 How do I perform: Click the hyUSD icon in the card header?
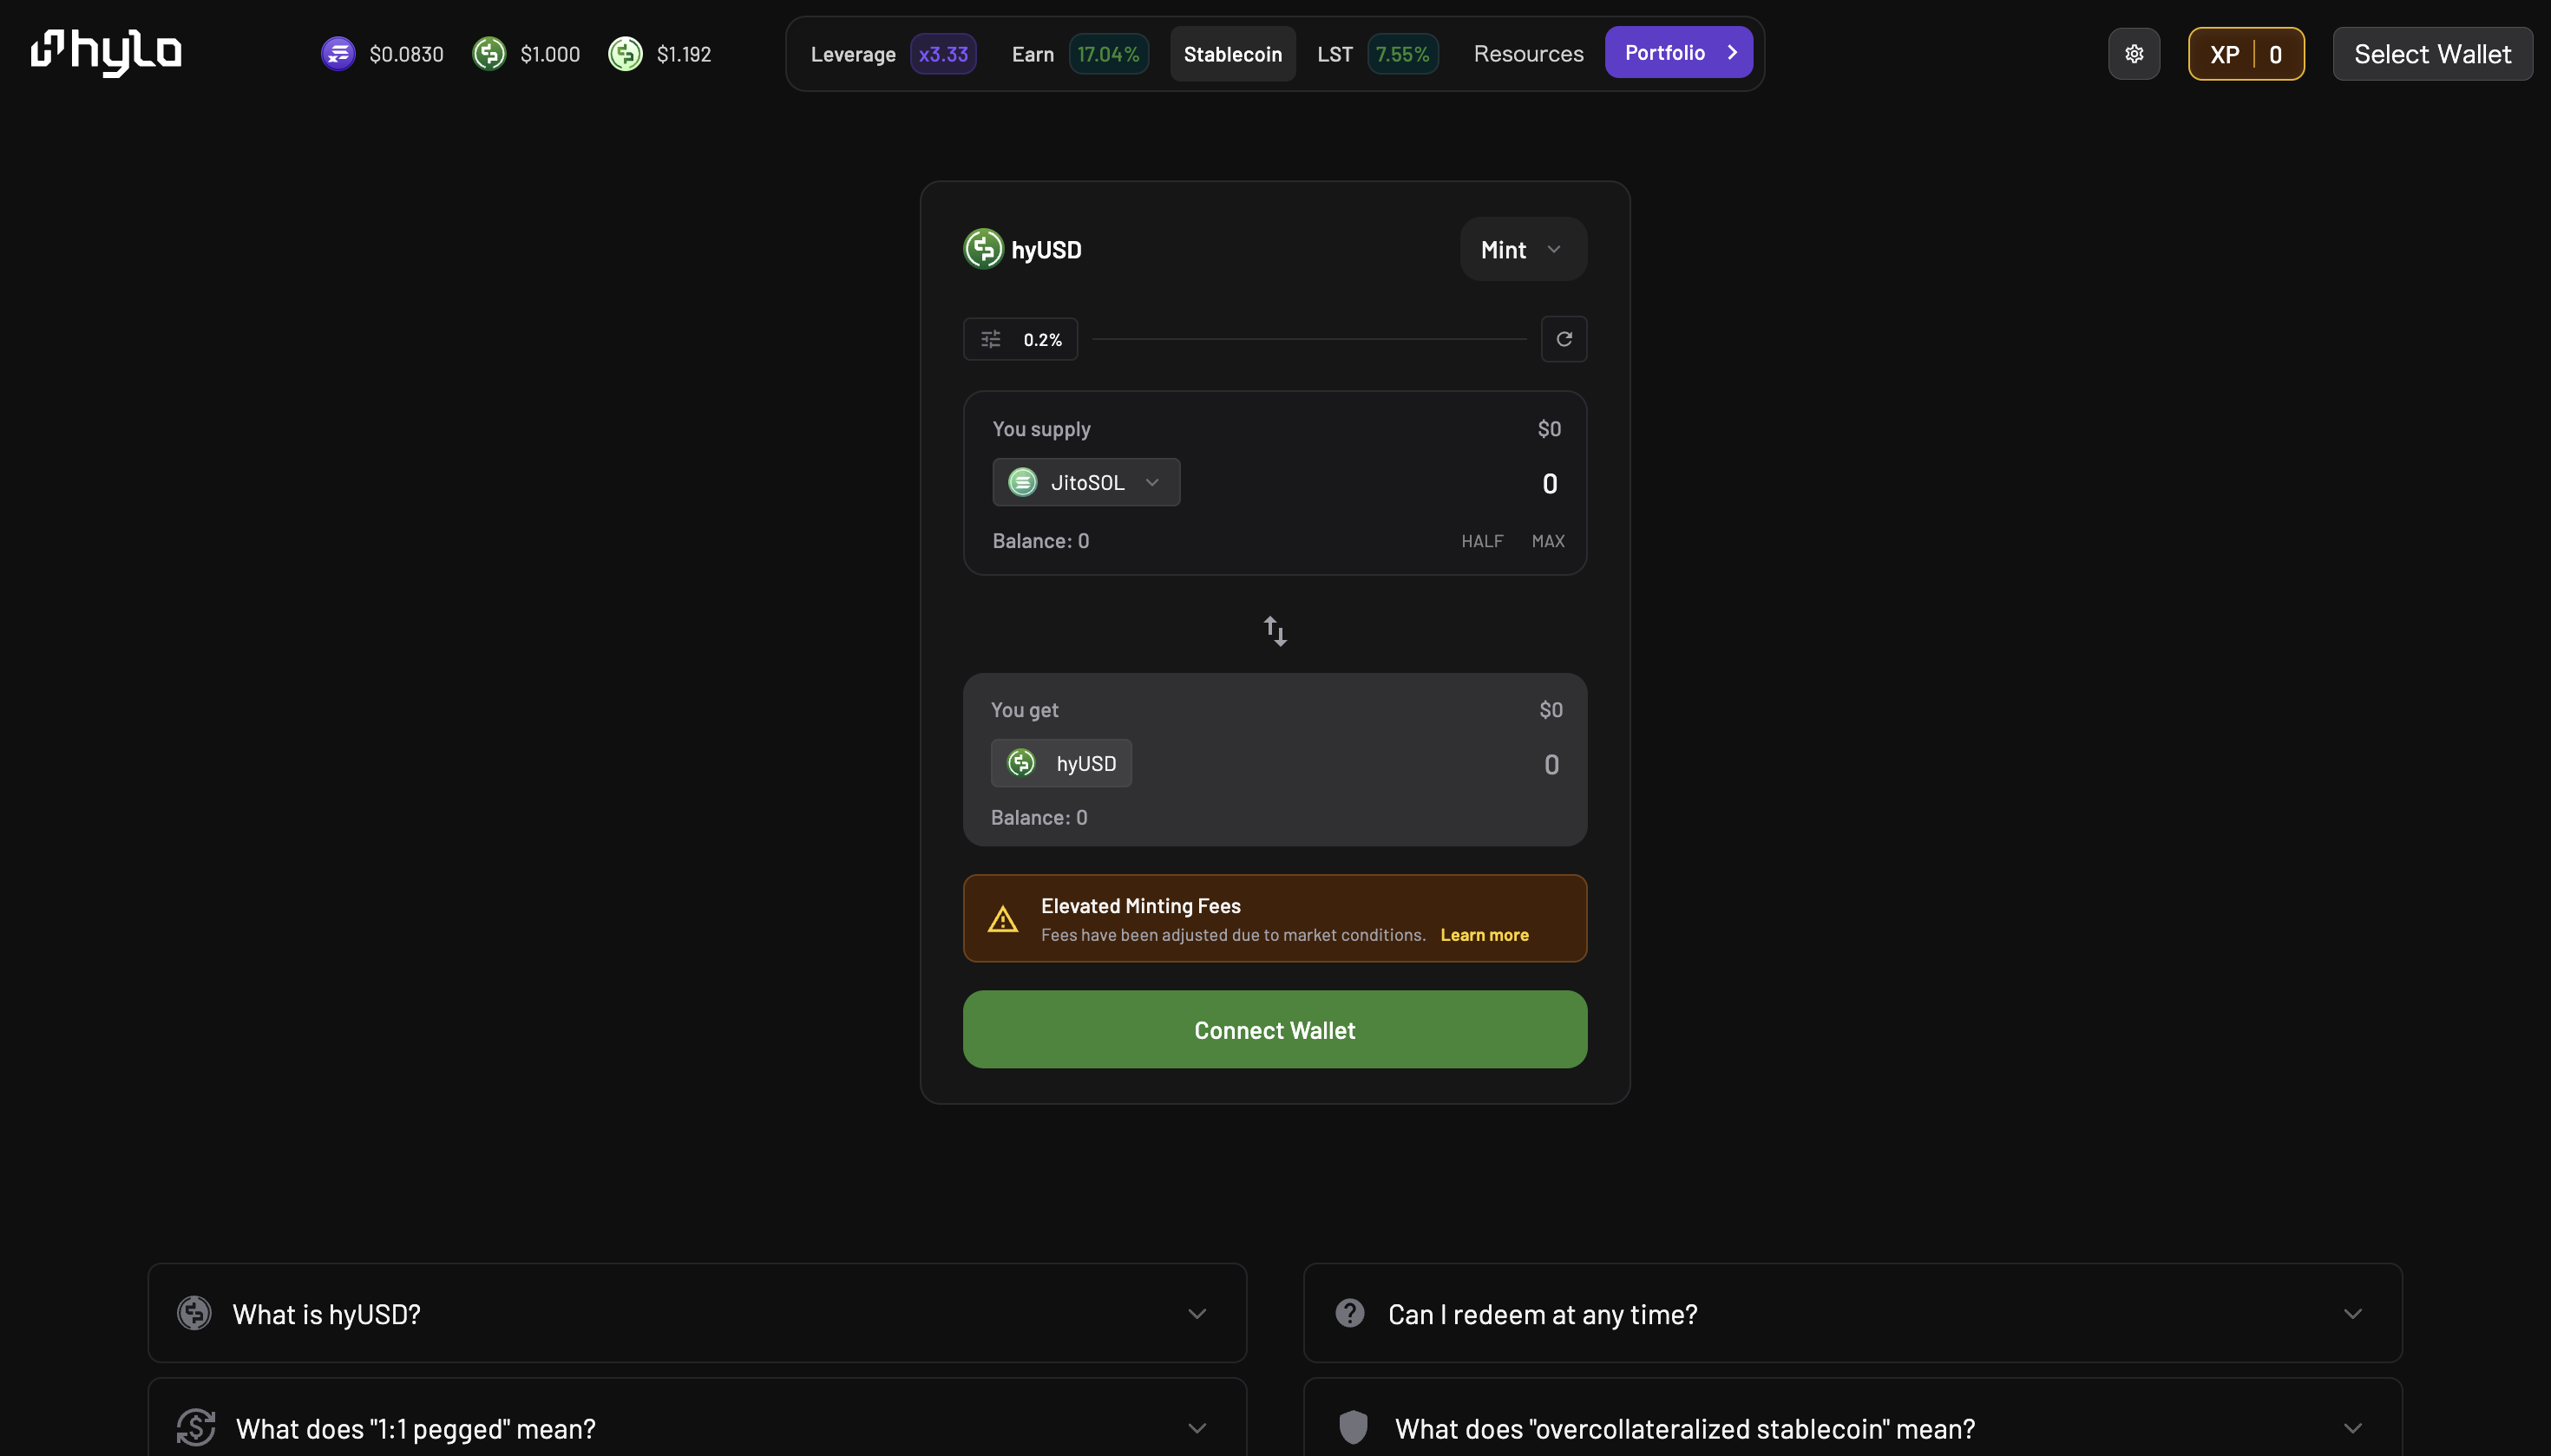click(x=982, y=250)
